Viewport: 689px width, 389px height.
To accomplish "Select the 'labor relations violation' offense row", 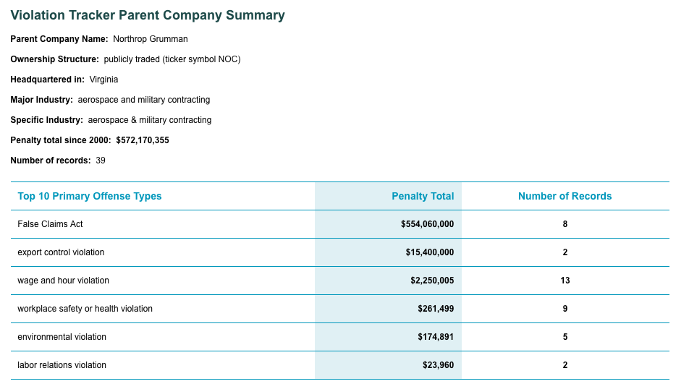I will coord(340,365).
